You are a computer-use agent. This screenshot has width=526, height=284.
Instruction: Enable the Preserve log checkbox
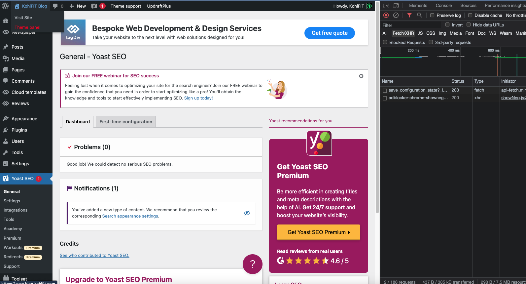(432, 15)
